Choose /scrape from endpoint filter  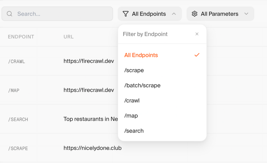pyautogui.click(x=134, y=70)
